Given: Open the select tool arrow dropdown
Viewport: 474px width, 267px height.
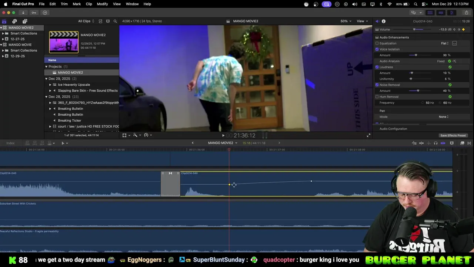Looking at the screenshot, I should [64, 143].
